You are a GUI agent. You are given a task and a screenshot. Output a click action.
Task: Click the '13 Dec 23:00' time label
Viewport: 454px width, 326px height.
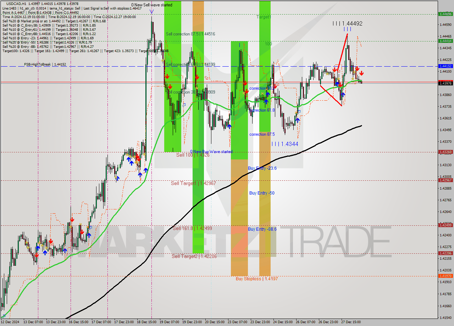(56, 322)
